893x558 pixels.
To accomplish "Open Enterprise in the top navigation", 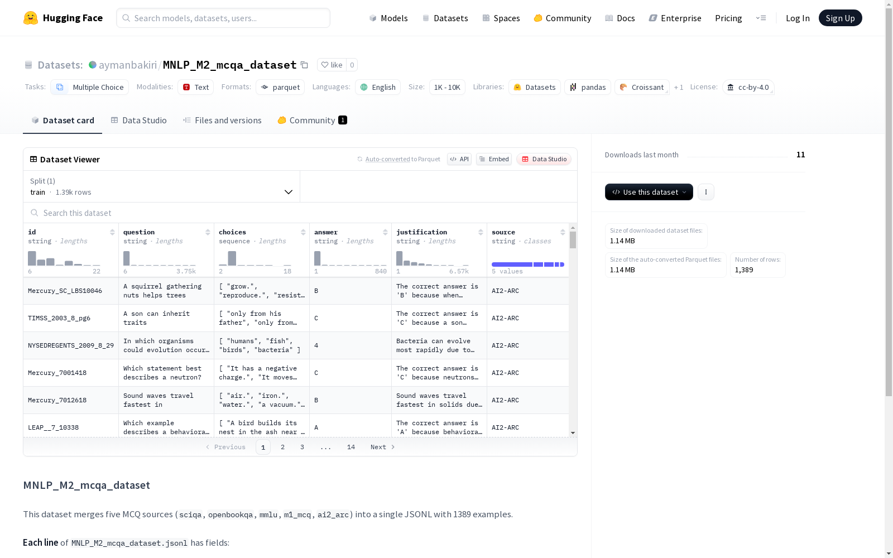I will (x=675, y=18).
